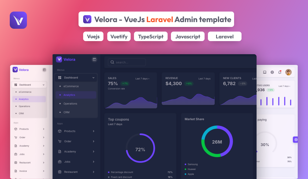Viewport: 308px width, 179px height.
Task: Select eCommerce in the dark sidebar
Action: (71, 86)
